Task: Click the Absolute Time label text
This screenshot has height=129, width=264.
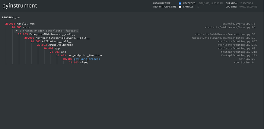Action: 161,3
